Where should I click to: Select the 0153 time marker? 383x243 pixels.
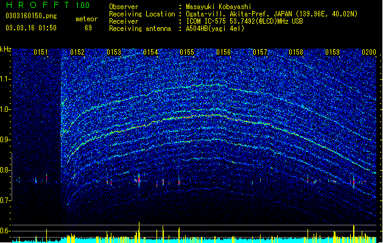(114, 52)
